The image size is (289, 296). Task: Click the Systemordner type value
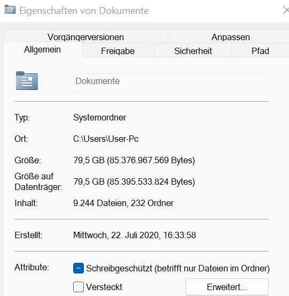pyautogui.click(x=99, y=117)
